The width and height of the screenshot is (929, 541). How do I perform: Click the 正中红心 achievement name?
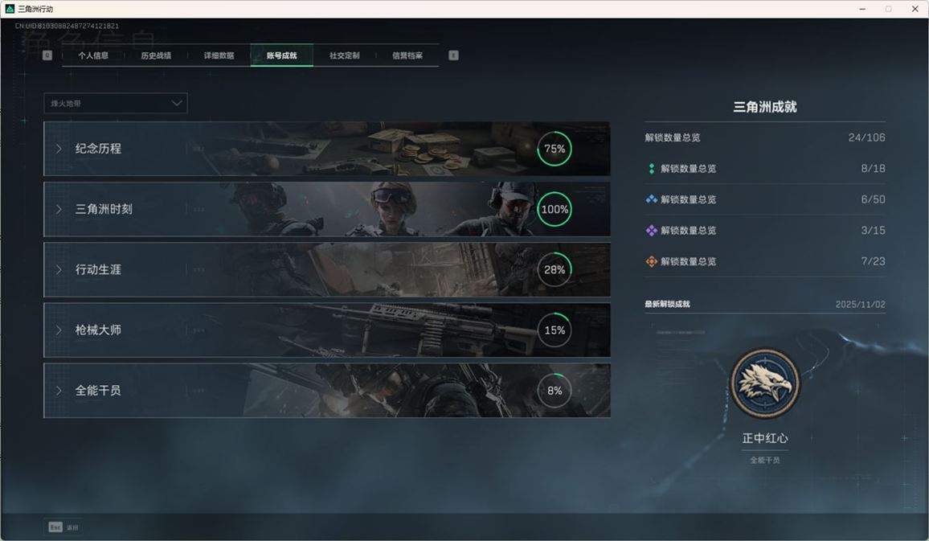point(765,438)
